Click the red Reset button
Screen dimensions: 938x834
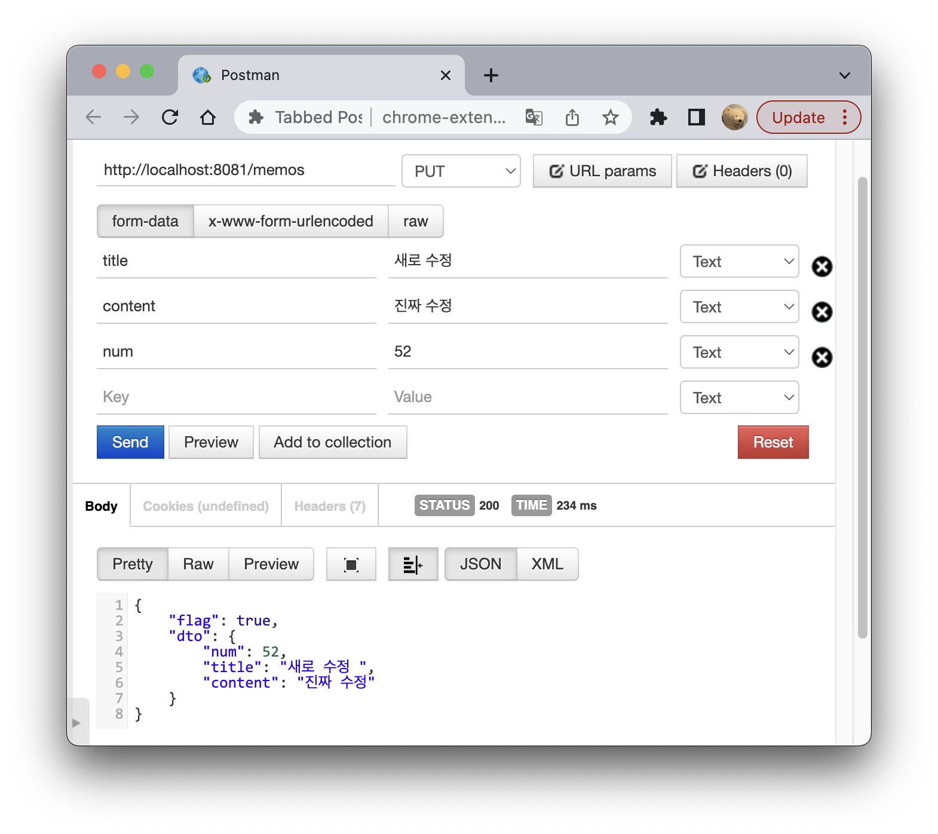pos(773,442)
